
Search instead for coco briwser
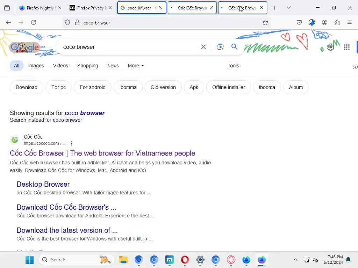click(x=67, y=120)
